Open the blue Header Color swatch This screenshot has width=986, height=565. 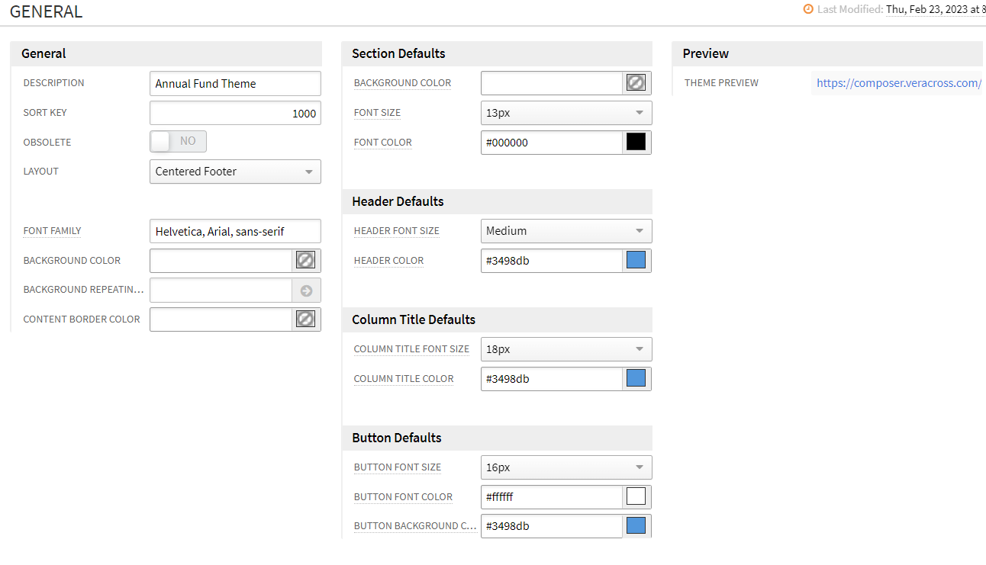pos(636,260)
